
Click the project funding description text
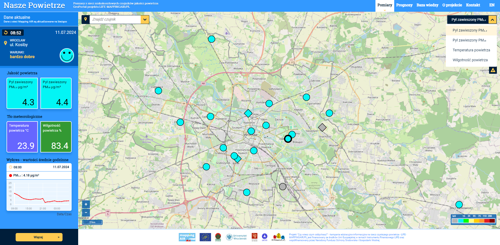[x=348, y=237]
